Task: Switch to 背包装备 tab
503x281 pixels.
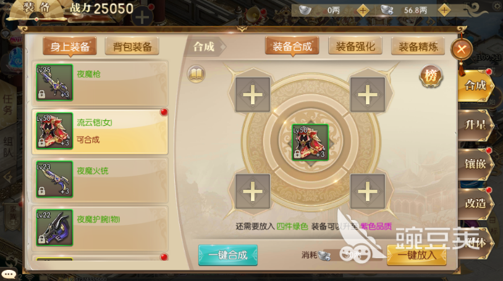Action: 132,47
